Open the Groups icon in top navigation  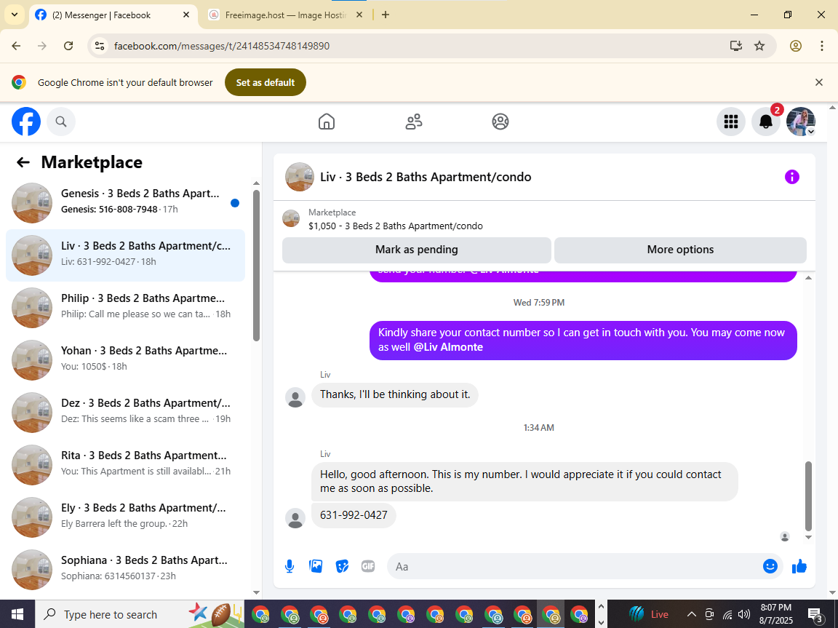click(x=500, y=122)
